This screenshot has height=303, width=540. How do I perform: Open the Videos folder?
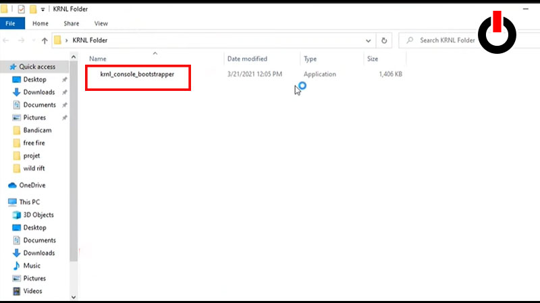(x=32, y=291)
